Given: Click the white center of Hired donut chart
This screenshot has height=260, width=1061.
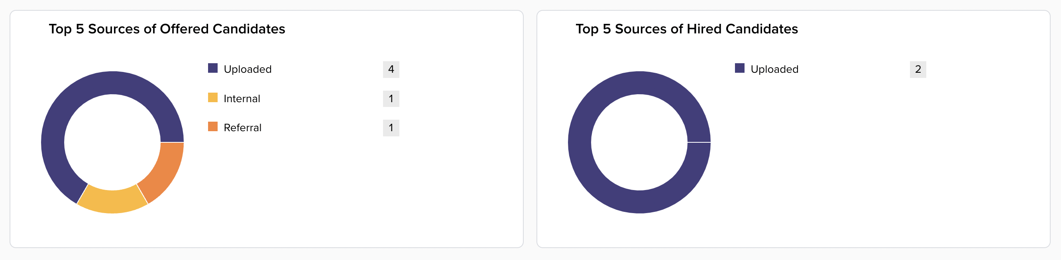Looking at the screenshot, I should [x=639, y=143].
